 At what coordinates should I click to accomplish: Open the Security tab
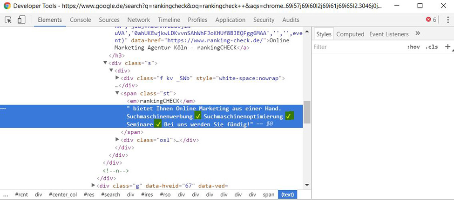click(264, 20)
